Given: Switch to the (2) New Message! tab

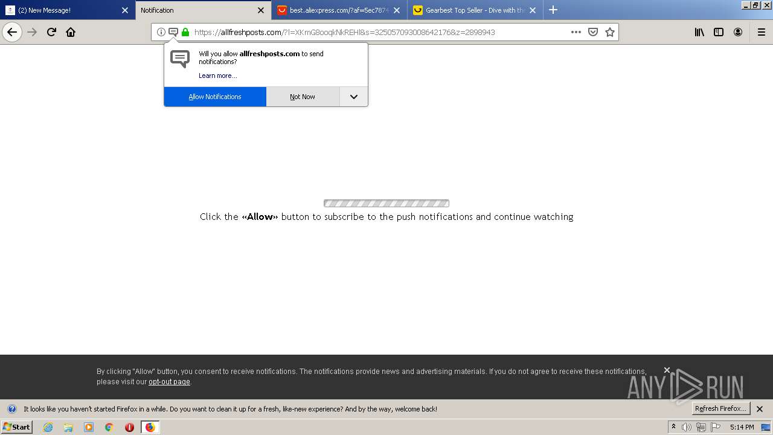Looking at the screenshot, I should [x=68, y=10].
